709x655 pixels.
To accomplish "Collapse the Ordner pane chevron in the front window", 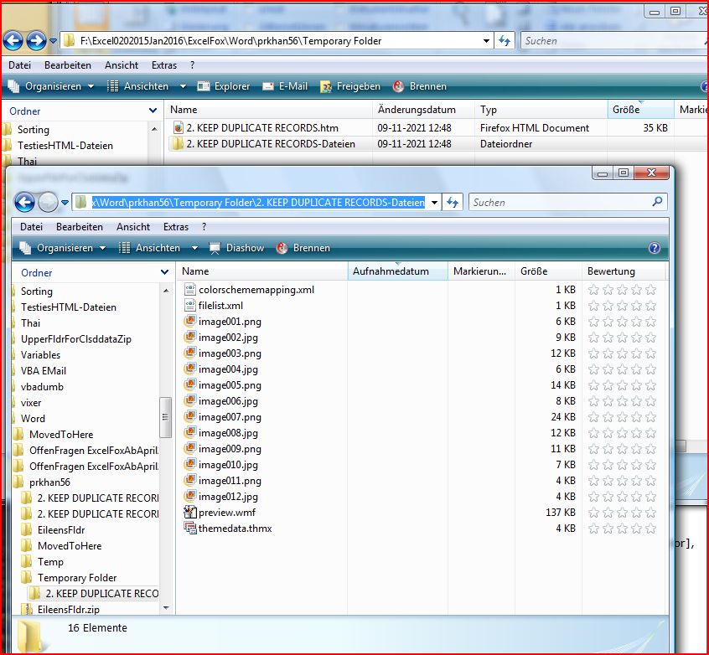I will pos(164,272).
